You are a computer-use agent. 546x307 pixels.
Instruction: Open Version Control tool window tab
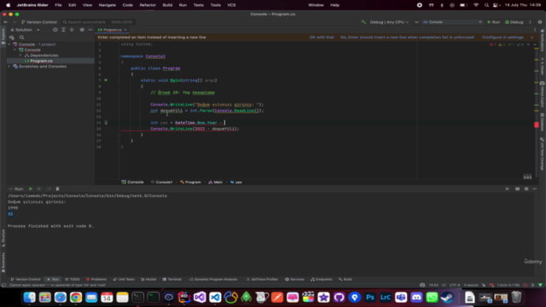click(26, 279)
